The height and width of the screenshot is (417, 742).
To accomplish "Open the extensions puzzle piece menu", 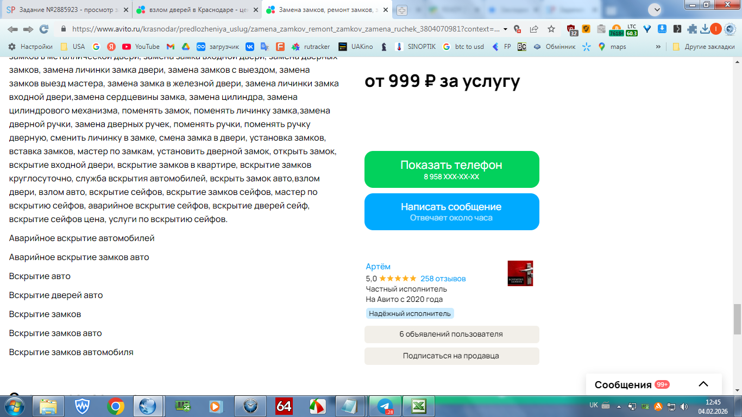I will [x=692, y=29].
